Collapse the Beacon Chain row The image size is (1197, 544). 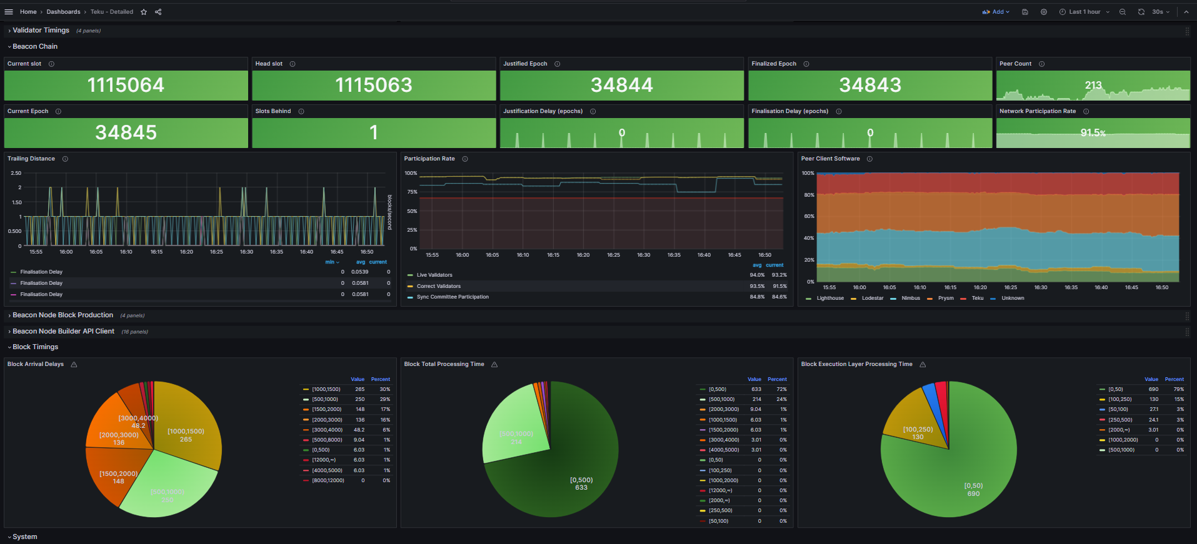pyautogui.click(x=34, y=47)
